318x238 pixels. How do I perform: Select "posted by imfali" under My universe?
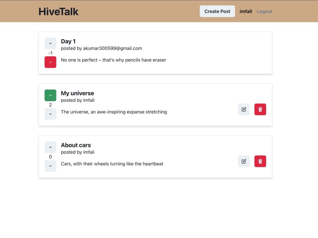click(x=78, y=100)
